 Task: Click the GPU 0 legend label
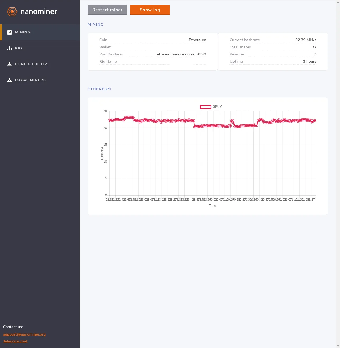click(x=217, y=107)
